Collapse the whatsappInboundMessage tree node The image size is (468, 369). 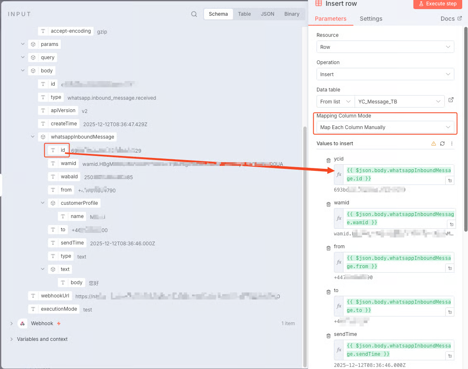33,137
